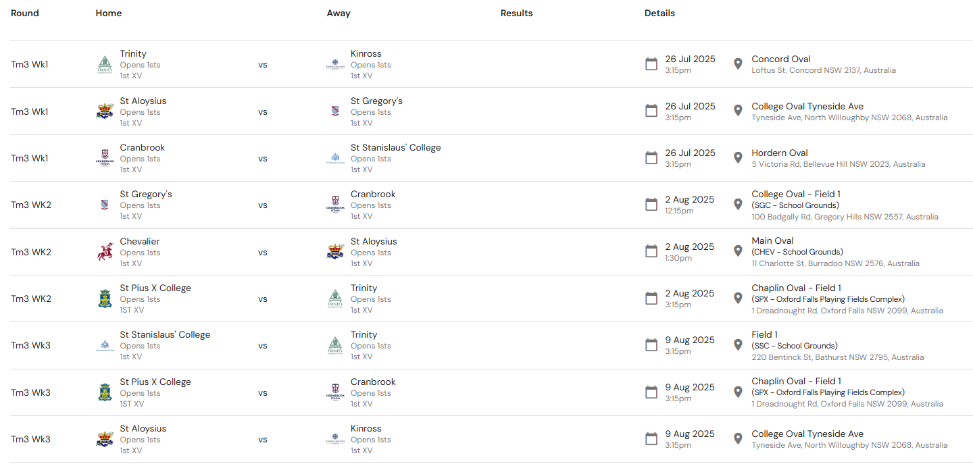Click the Kinross logo in the first row
The height and width of the screenshot is (466, 973).
(x=335, y=65)
